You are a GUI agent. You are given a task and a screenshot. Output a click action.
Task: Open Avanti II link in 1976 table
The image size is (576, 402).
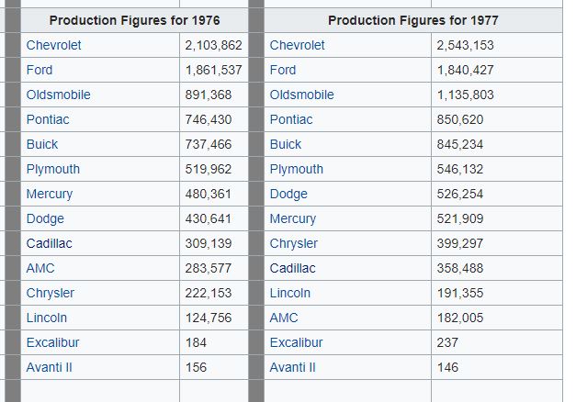coord(50,367)
